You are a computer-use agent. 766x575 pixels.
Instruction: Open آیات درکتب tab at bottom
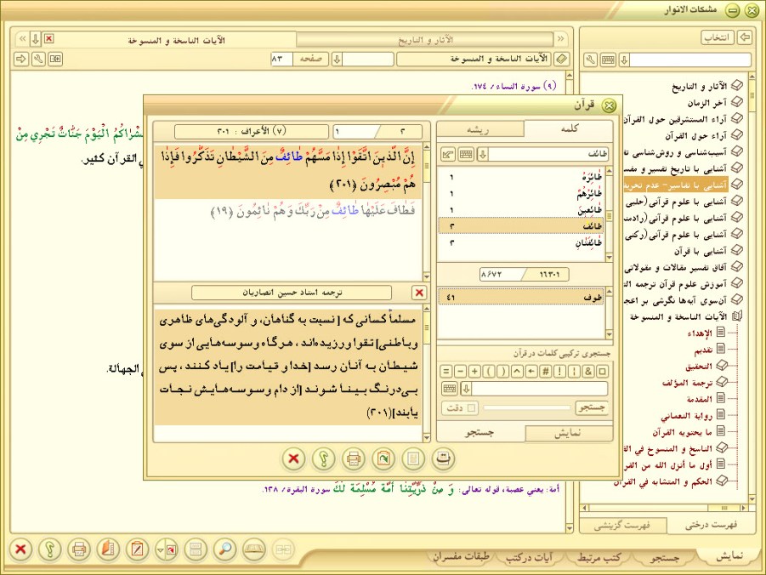pos(529,557)
